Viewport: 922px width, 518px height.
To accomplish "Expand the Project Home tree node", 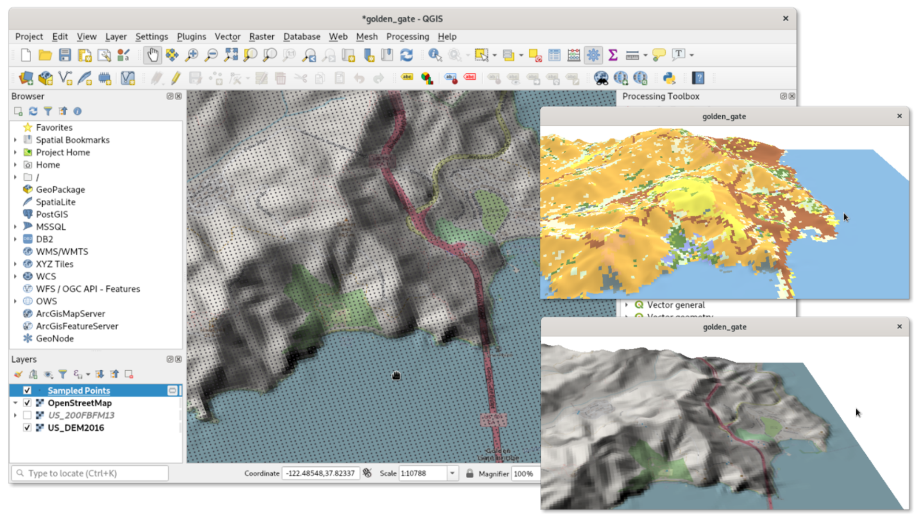I will 15,153.
